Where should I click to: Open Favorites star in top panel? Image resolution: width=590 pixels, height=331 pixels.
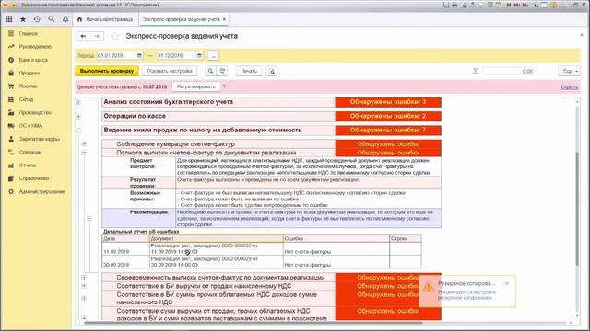(x=23, y=19)
